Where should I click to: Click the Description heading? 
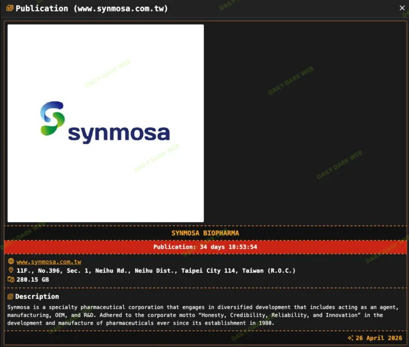coord(37,296)
